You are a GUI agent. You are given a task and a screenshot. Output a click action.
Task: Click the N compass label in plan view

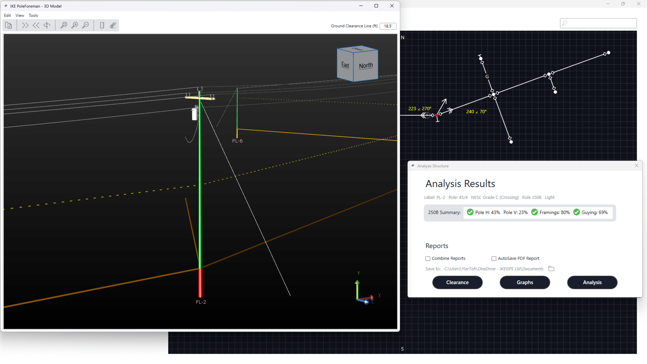(x=403, y=37)
